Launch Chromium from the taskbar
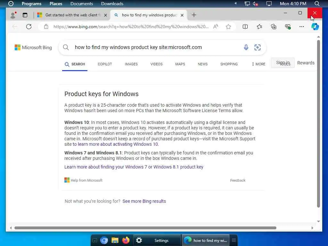 [x=104, y=240]
